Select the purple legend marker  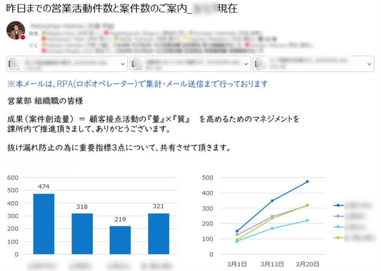338,216
